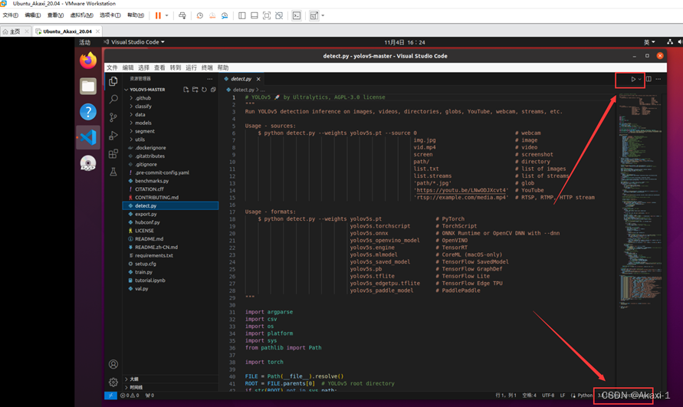Open the VMware stretch view dropdown arrow
The height and width of the screenshot is (407, 683).
click(323, 15)
